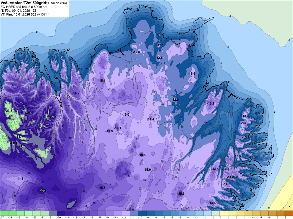
Task: Click the 'EC-HRES spá brúuð á 500m net' line
Action: 24,7
